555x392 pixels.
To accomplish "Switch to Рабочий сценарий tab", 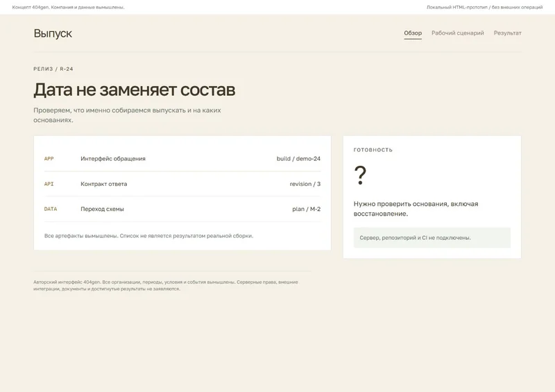I will click(x=457, y=33).
